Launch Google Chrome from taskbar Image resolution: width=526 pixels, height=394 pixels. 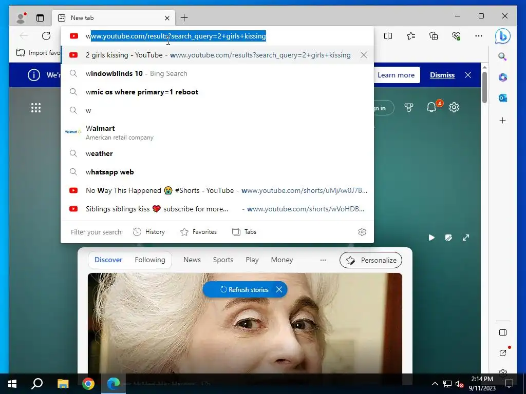tap(88, 384)
